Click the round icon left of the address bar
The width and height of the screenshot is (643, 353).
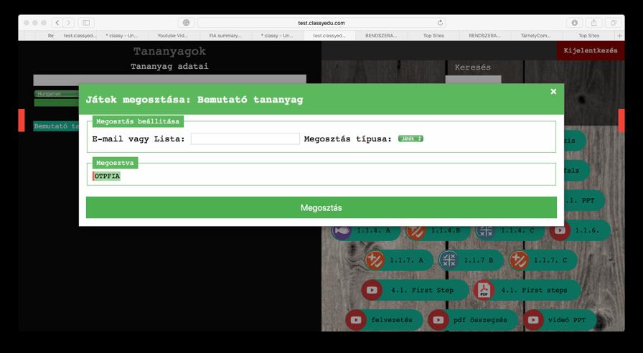click(186, 23)
